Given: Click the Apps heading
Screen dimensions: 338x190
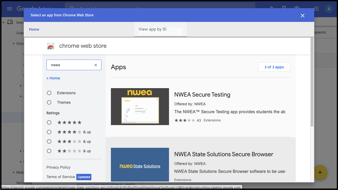Looking at the screenshot, I should coord(119,67).
